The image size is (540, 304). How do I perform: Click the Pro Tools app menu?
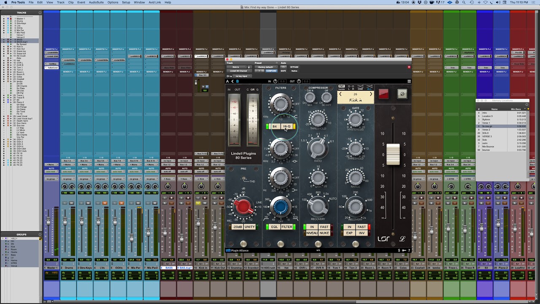(x=18, y=3)
